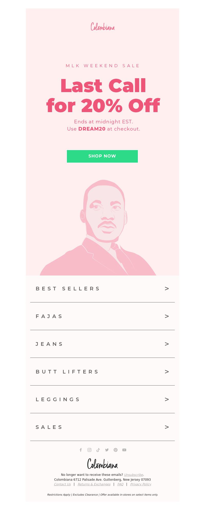Viewport: 205px width, 512px height.
Task: Open the Butt Lifters category
Action: pos(102,372)
